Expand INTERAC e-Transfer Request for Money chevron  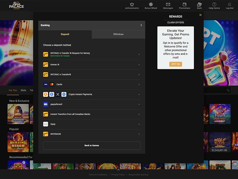click(x=139, y=55)
